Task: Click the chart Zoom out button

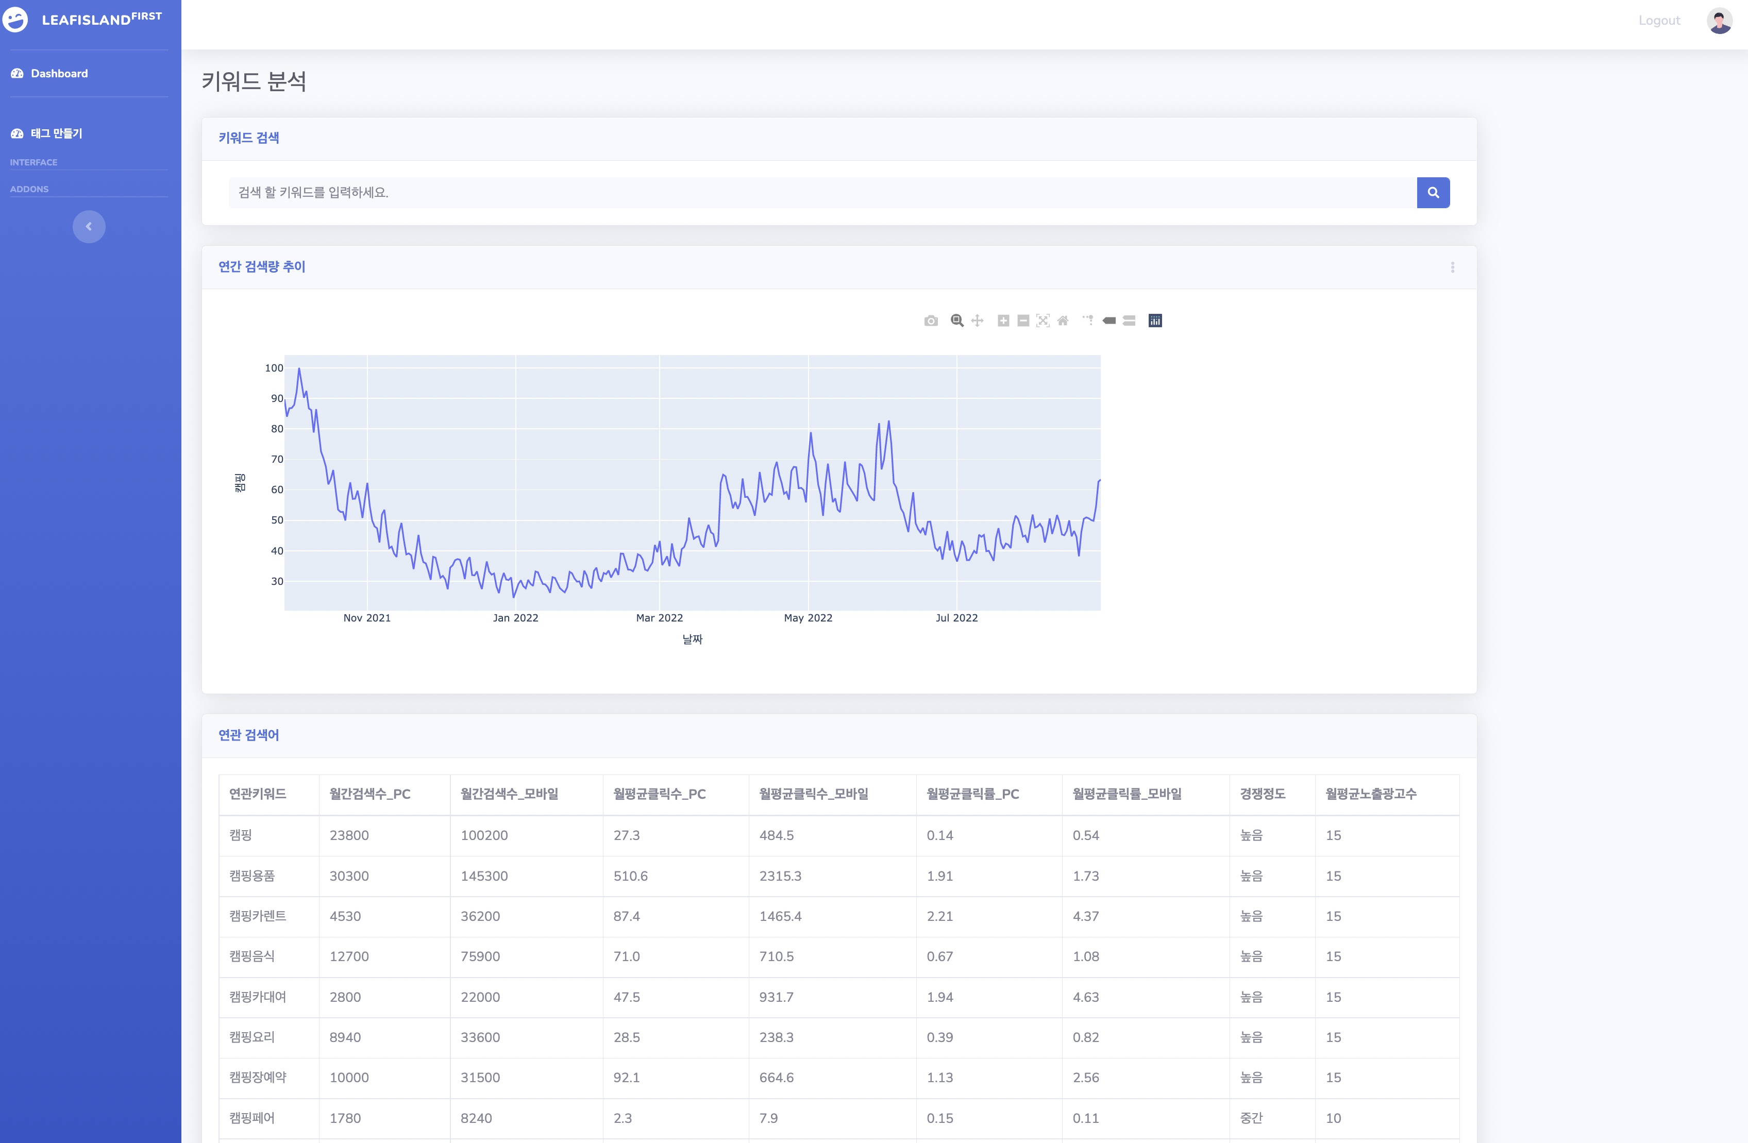Action: pos(1023,321)
